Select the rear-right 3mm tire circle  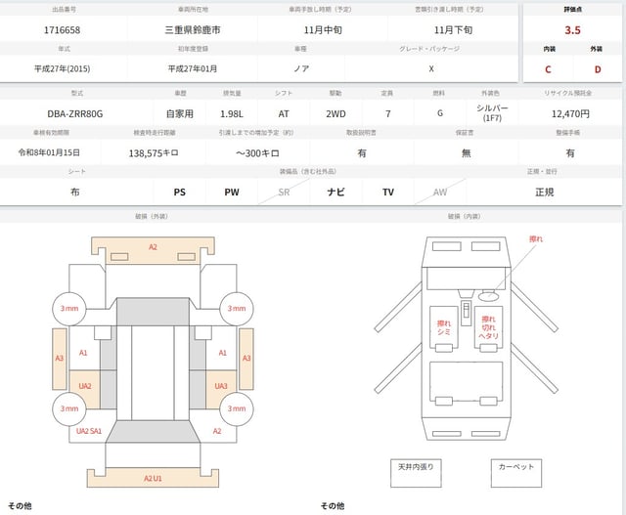pos(237,408)
